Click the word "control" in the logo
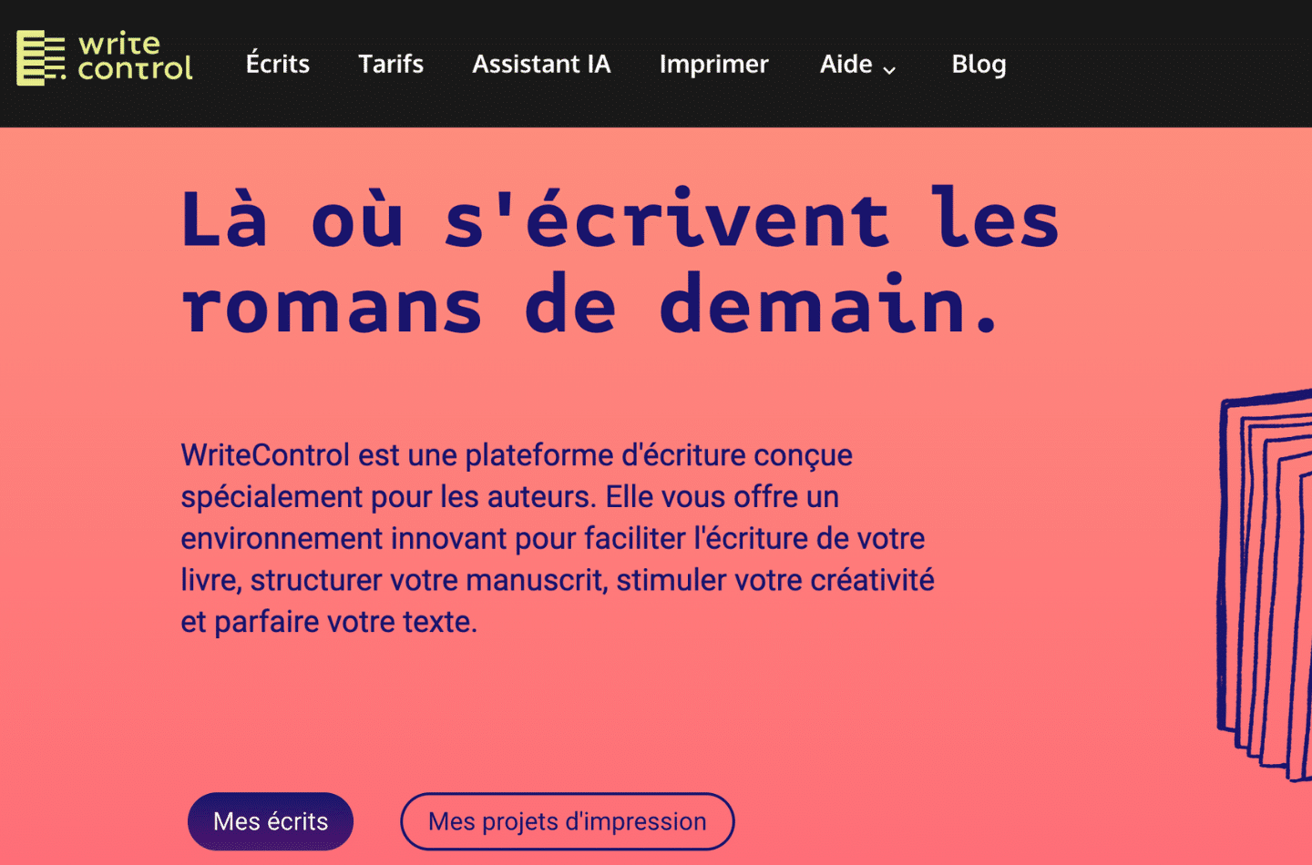 click(135, 69)
